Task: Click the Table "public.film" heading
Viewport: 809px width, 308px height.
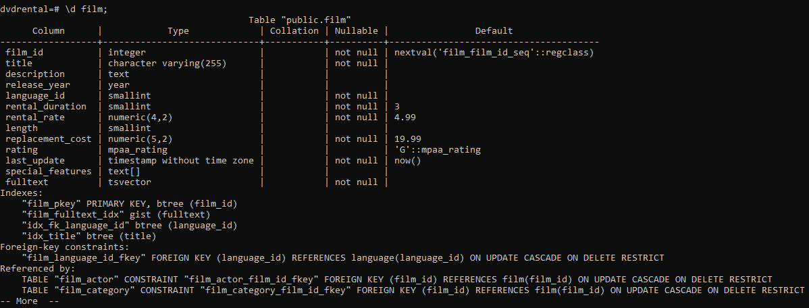Action: pyautogui.click(x=300, y=20)
